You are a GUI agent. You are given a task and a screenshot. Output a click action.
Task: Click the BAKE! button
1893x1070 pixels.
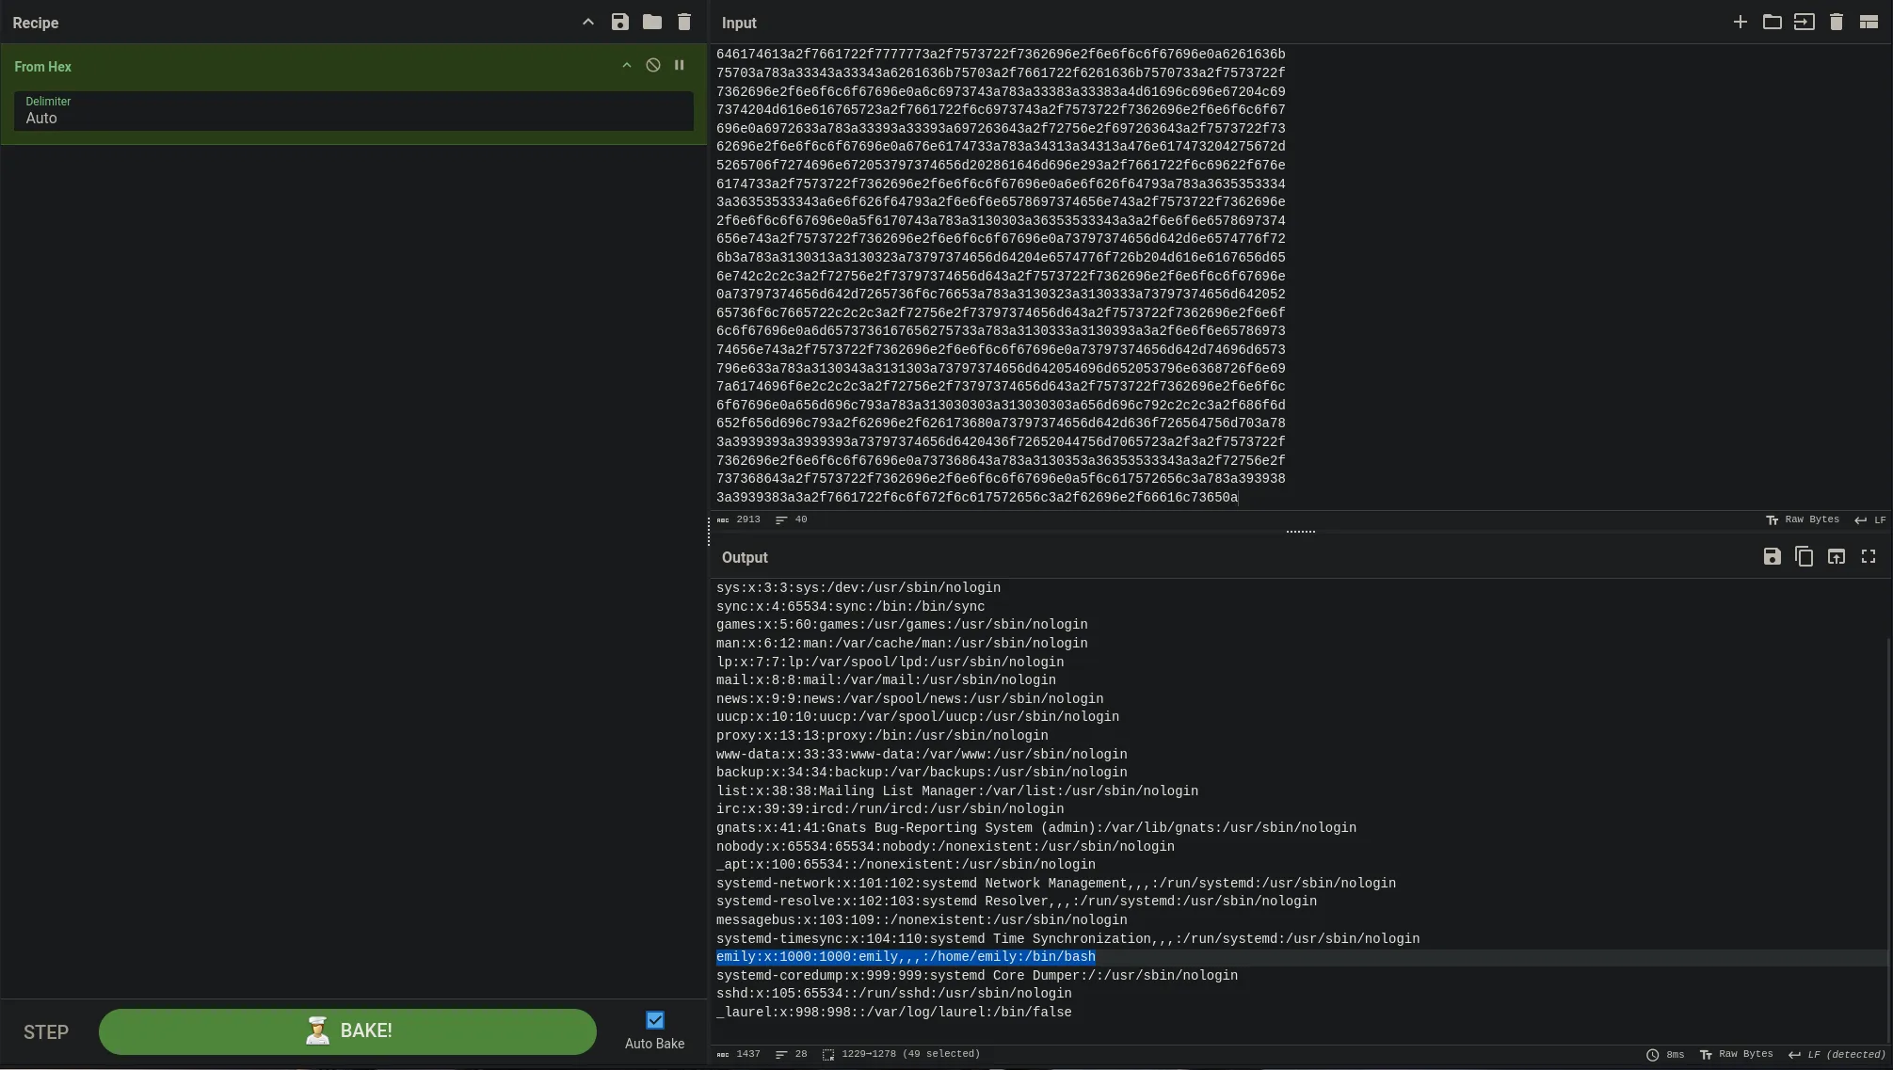click(347, 1031)
